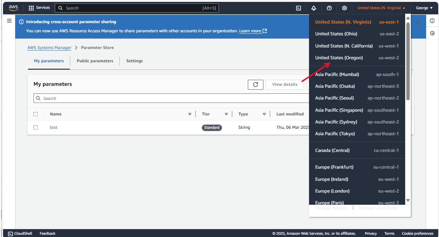Open the Services grid menu
The image size is (439, 237).
click(39, 8)
